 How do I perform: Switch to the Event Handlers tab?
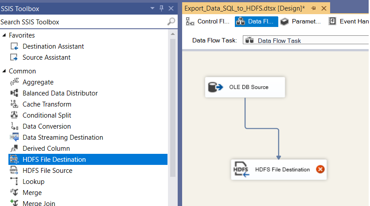[x=348, y=21]
